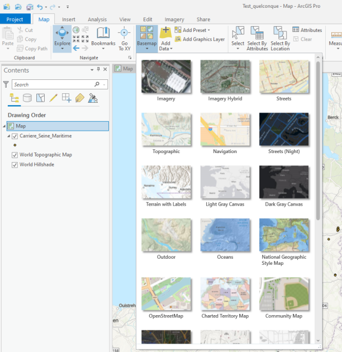Image resolution: width=342 pixels, height=352 pixels.
Task: Switch to the Edit ribbon tab
Action: coord(148,20)
